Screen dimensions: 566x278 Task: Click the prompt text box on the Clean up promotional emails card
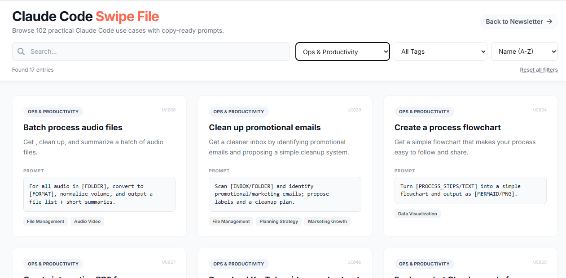pyautogui.click(x=285, y=194)
